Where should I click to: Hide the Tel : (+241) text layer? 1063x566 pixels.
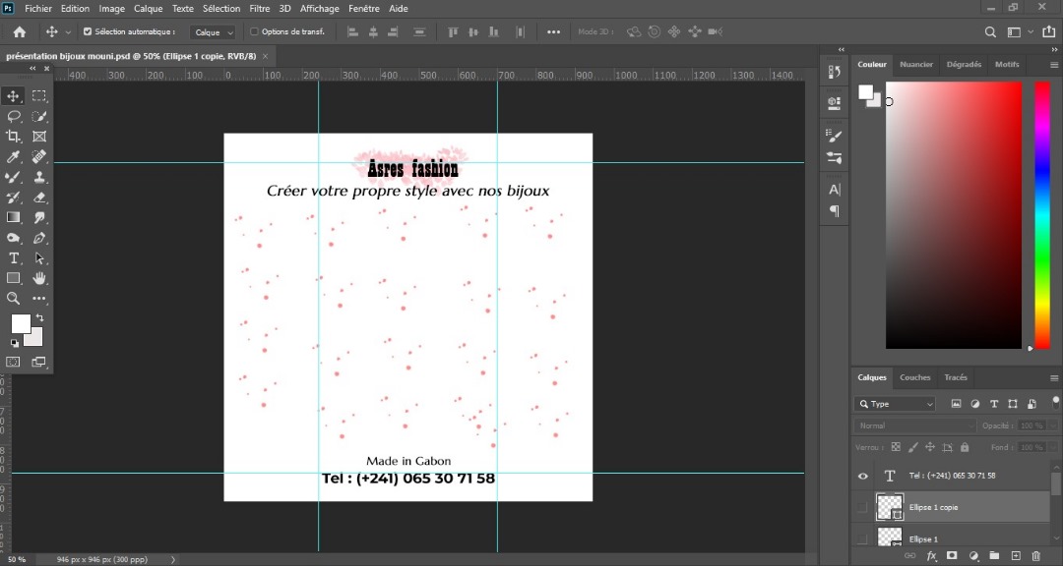click(863, 476)
